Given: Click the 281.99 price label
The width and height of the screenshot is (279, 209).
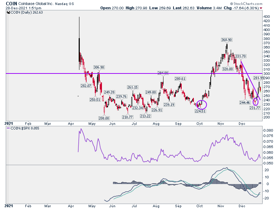Looking at the screenshot, I should [x=259, y=78].
